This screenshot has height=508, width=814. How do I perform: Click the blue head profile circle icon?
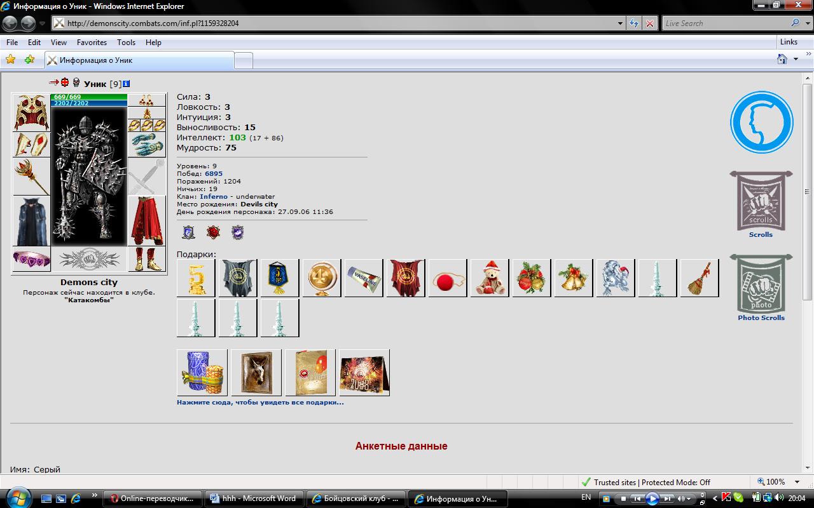761,123
